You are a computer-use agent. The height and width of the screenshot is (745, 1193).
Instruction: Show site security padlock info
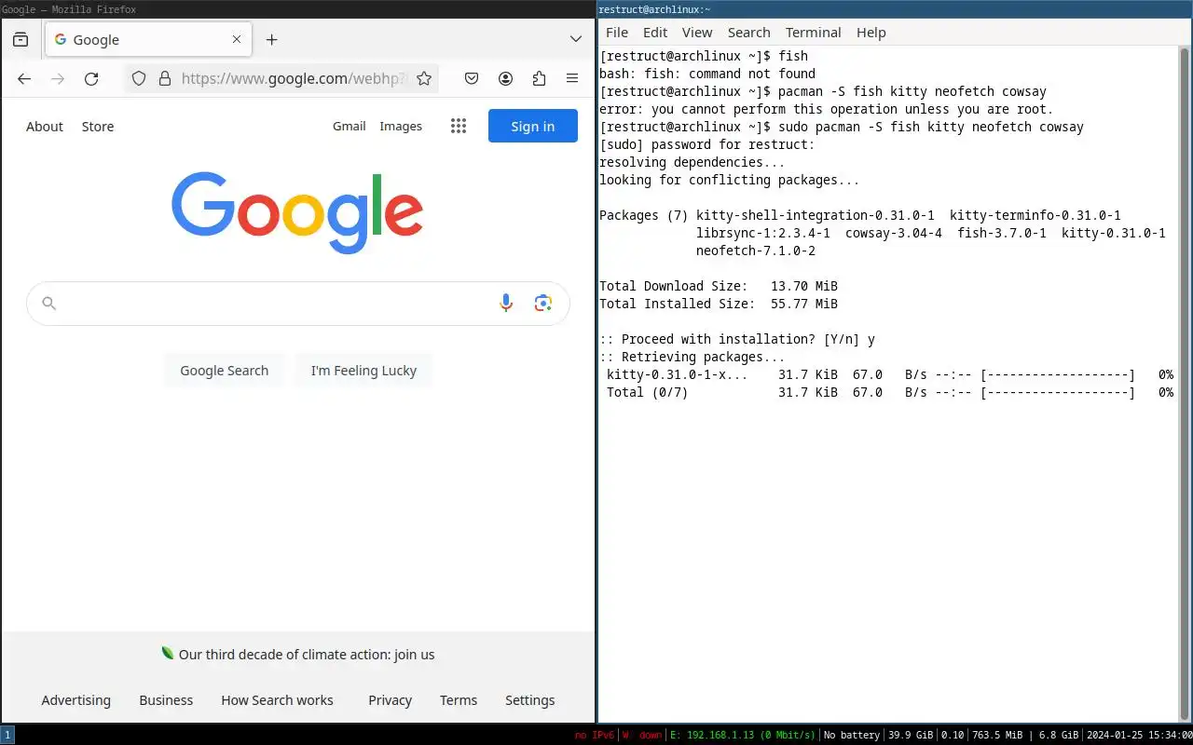point(165,79)
